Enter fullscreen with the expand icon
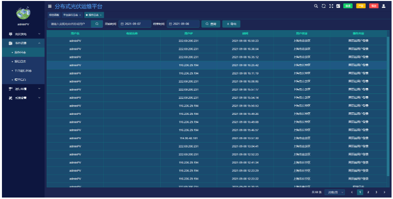 [331, 6]
